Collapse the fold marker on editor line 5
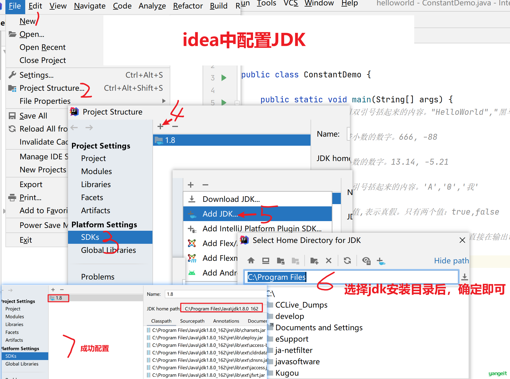Viewport: 510px width, 379px height. point(237,103)
